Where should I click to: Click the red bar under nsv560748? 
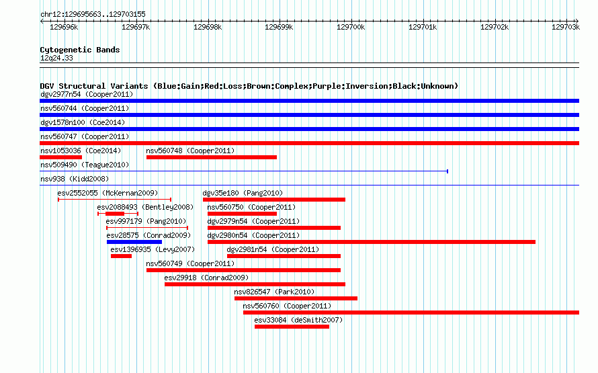(x=212, y=157)
